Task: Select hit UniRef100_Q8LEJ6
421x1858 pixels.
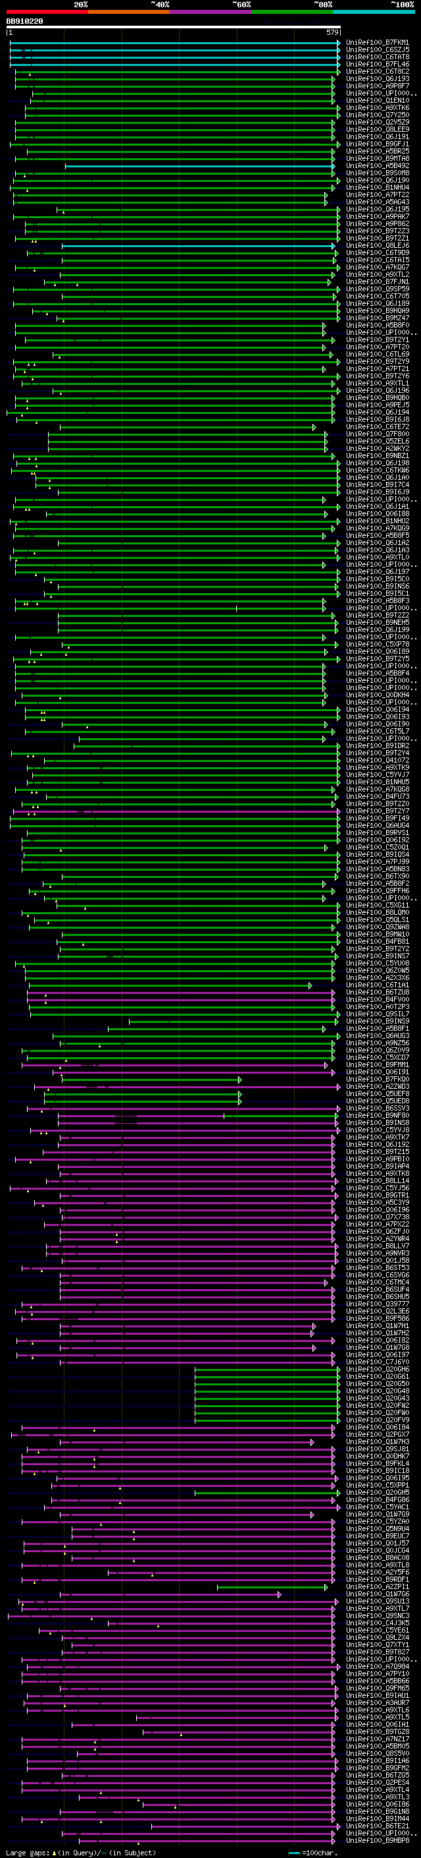Action: click(x=378, y=245)
